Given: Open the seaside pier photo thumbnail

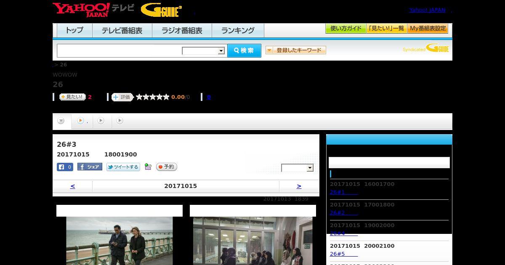Looking at the screenshot, I should (x=120, y=241).
